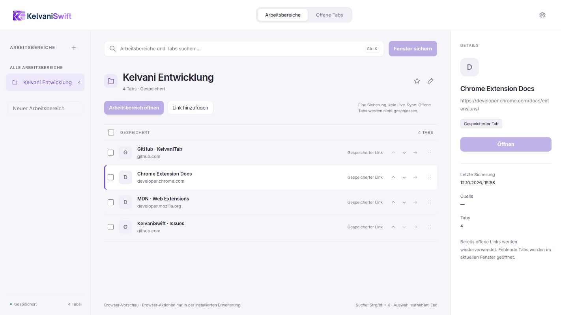The height and width of the screenshot is (315, 561).
Task: Grab the drag handle of GitHub · KelvaniTab
Action: [x=430, y=153]
